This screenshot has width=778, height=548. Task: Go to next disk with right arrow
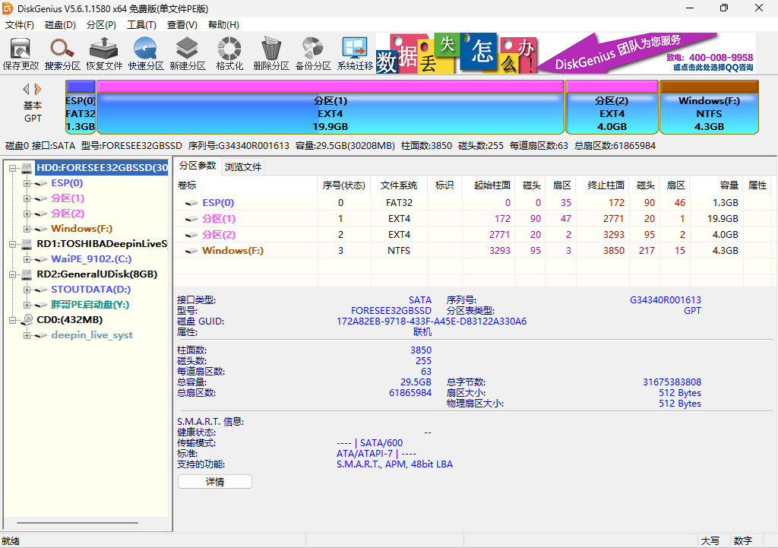pos(38,89)
